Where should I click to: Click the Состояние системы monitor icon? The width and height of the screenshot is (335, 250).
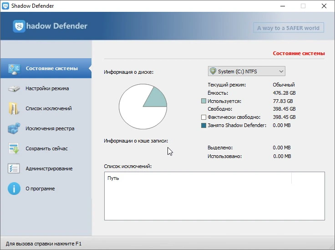pos(14,69)
